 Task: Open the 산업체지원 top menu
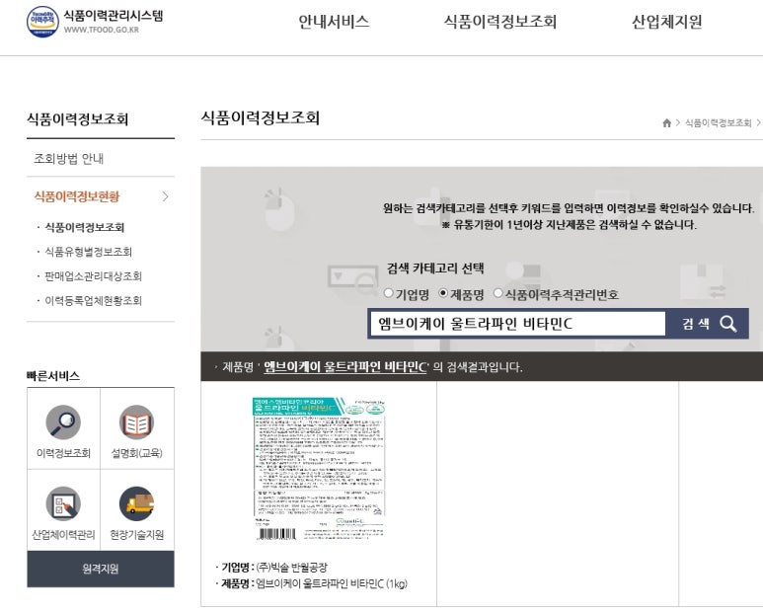click(x=666, y=22)
